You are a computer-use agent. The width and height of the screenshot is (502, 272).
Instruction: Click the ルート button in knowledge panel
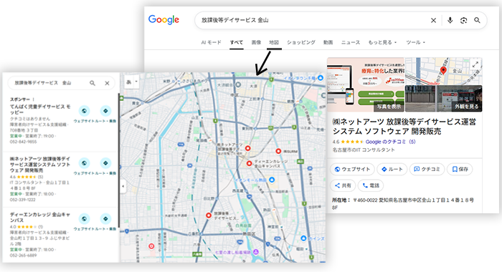(392, 169)
